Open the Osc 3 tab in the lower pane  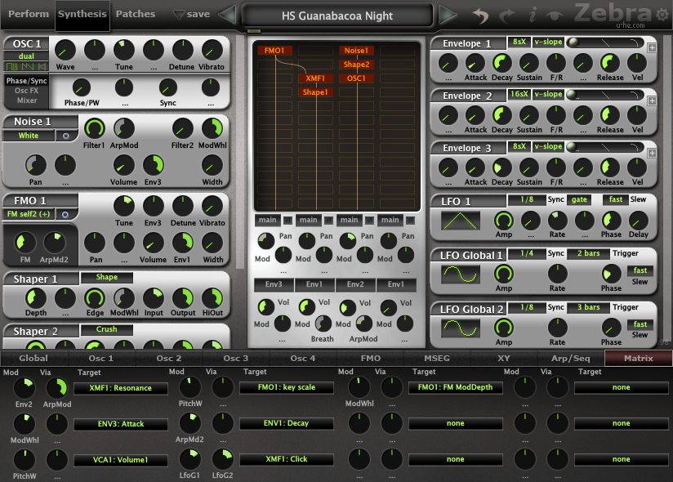(x=236, y=359)
